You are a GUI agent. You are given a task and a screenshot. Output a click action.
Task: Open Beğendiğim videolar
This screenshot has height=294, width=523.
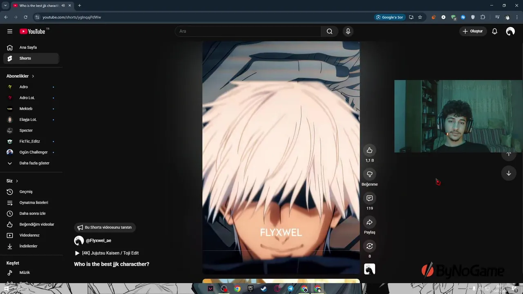[x=31, y=225]
